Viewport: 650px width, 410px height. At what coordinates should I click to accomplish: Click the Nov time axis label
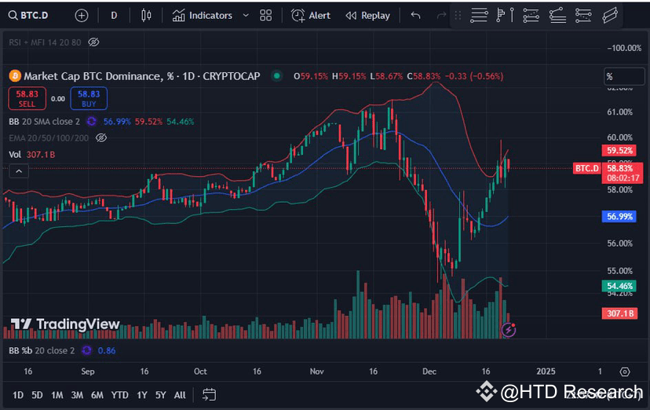316,372
